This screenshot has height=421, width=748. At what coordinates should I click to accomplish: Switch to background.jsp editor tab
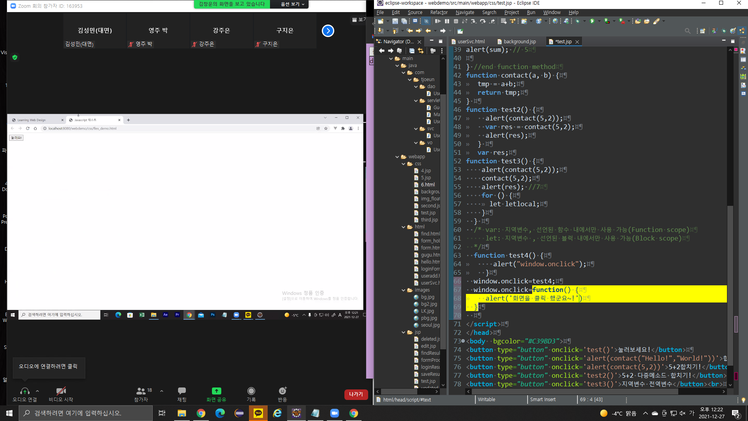[x=519, y=42]
